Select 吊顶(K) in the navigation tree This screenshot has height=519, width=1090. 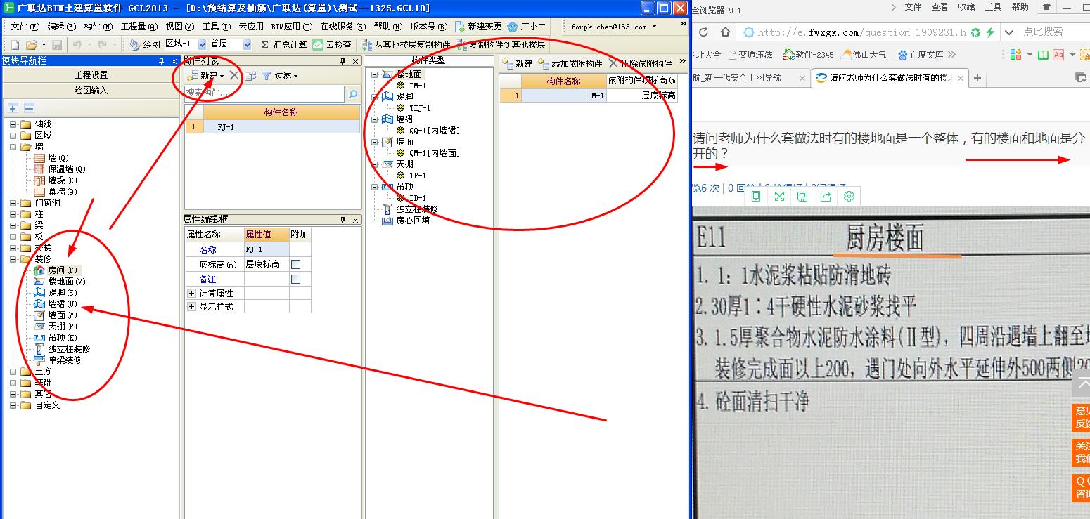(56, 337)
